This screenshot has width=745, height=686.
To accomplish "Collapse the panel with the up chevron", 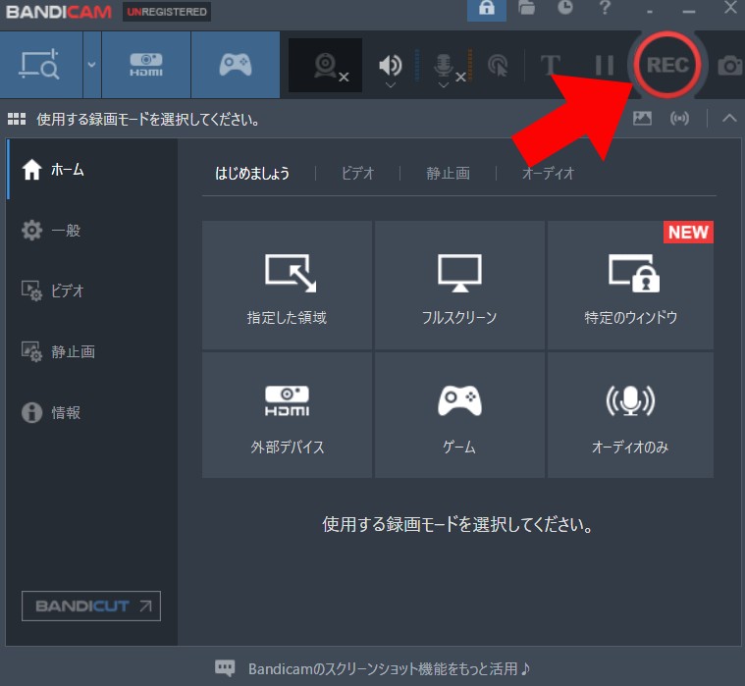I will [729, 118].
